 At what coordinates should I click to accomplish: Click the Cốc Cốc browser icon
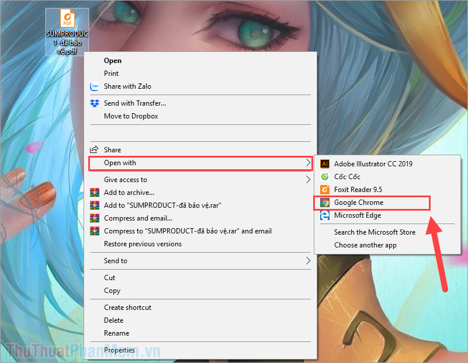pyautogui.click(x=325, y=177)
